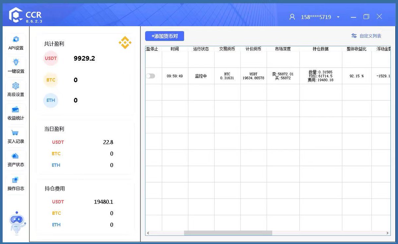Click USDT label under 当日盈利
The image size is (398, 244).
click(x=58, y=142)
